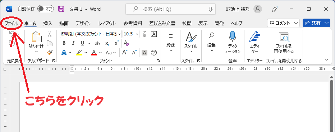Toggle character shading gray A icon

[144, 53]
